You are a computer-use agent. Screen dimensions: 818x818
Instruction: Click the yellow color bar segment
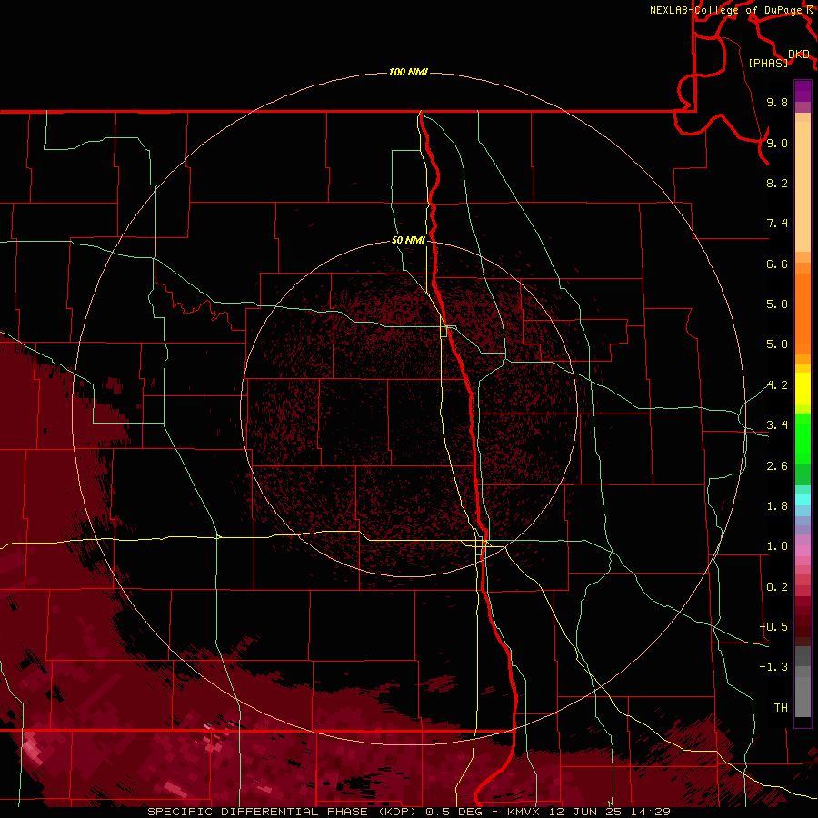point(803,389)
